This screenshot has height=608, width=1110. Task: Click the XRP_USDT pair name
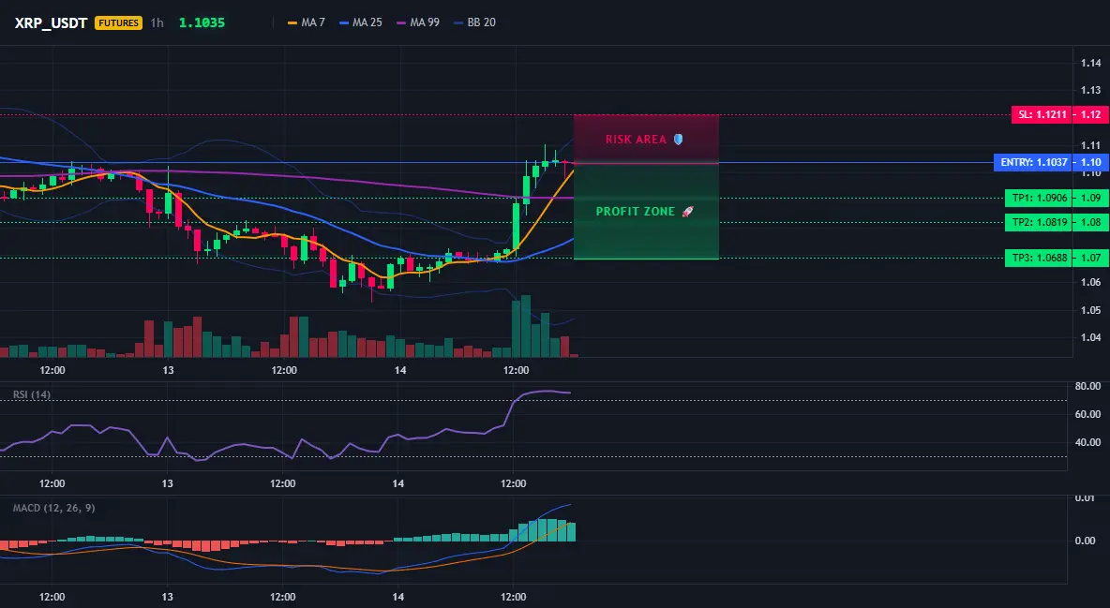coord(51,22)
